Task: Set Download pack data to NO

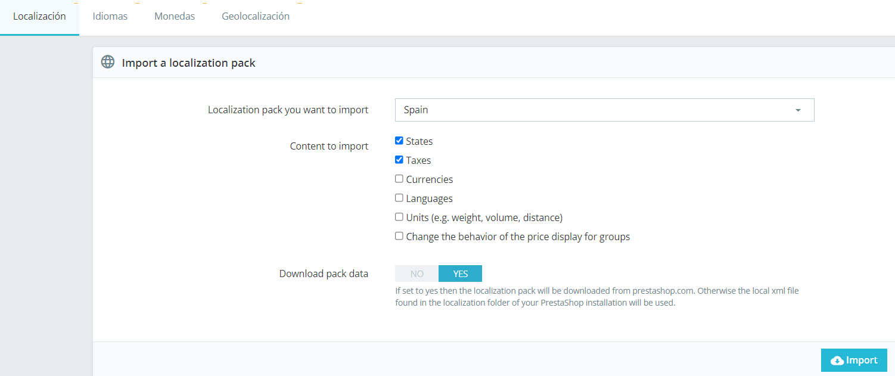Action: coord(417,274)
